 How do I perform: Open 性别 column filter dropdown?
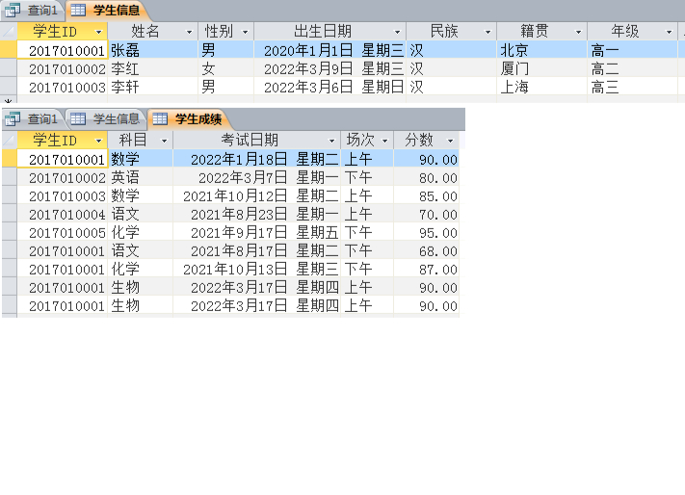245,32
